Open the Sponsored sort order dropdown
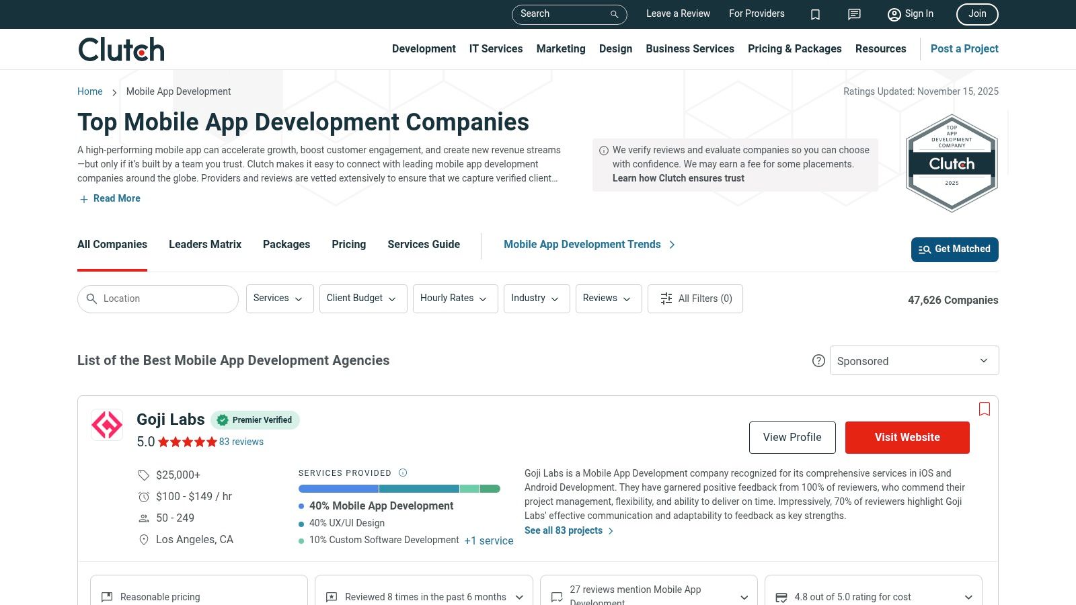Screen dimensions: 1076x605 (x=914, y=360)
